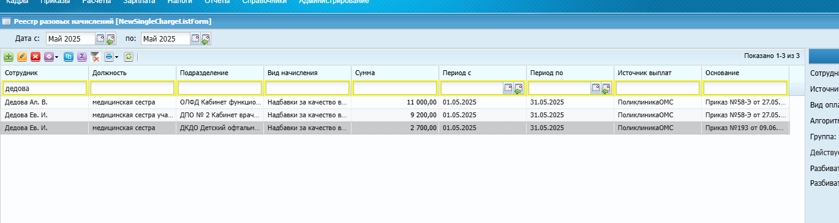Click the 'Показано 1-3 из 3' counter

coord(772,56)
